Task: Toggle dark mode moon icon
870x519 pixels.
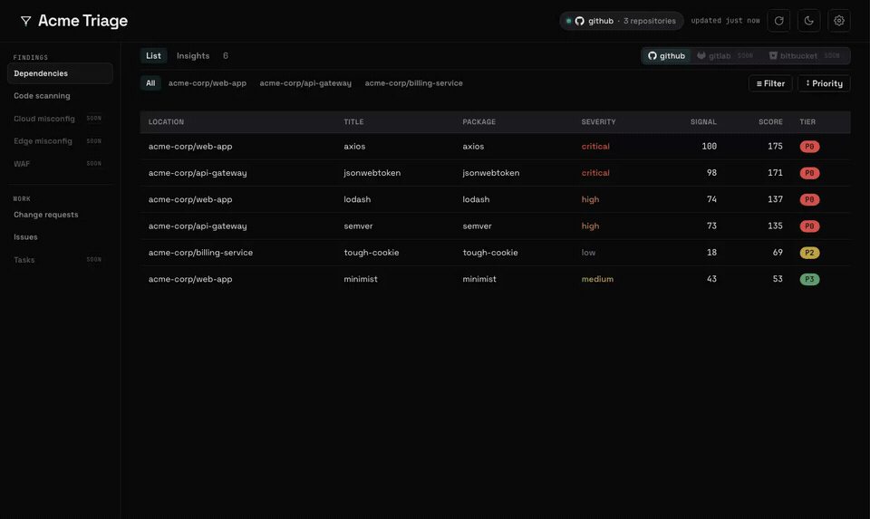Action: [x=808, y=21]
